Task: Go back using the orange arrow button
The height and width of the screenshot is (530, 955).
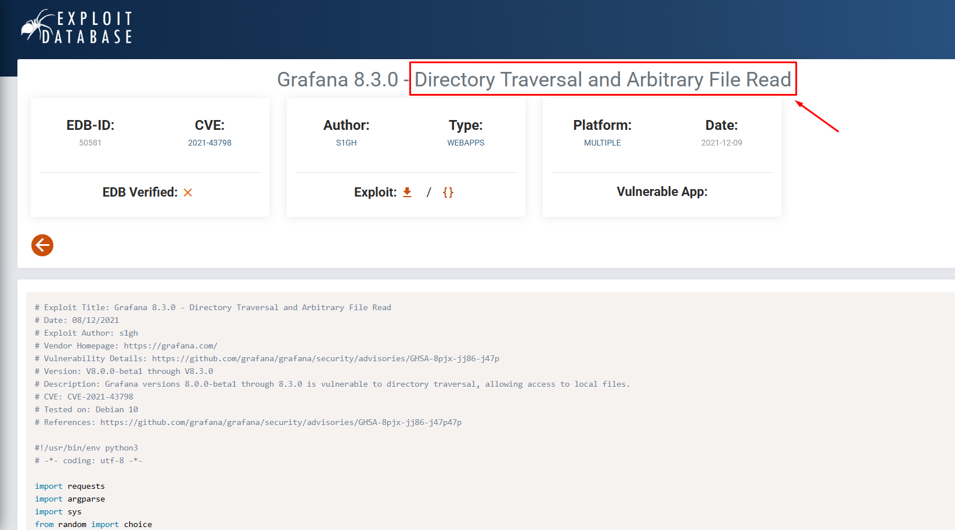Action: click(x=42, y=245)
